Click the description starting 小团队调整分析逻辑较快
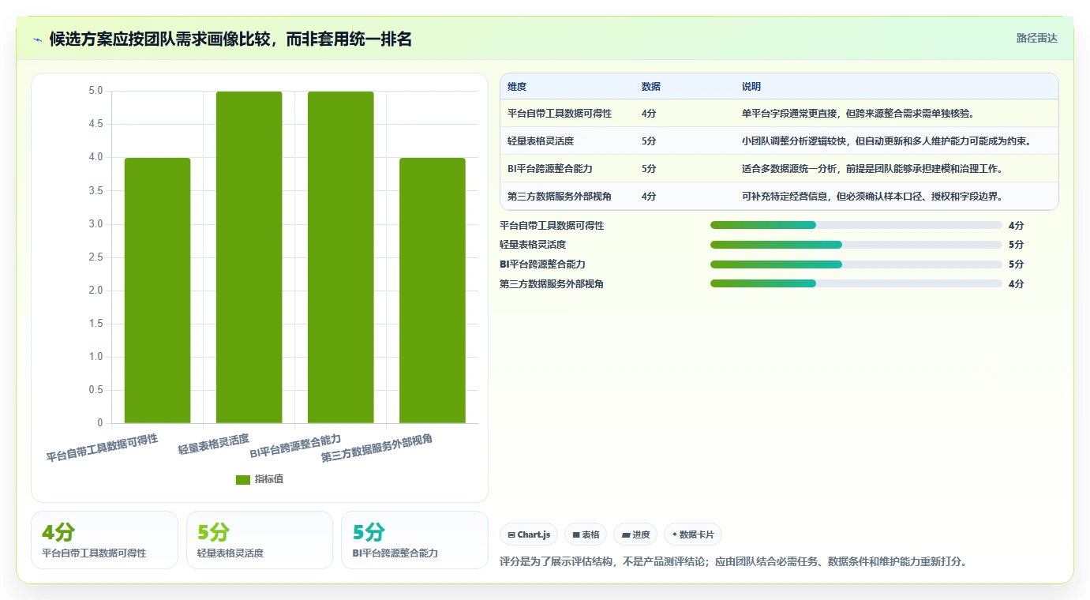 click(887, 141)
